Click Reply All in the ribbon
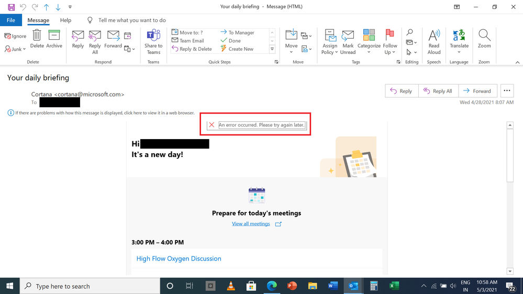 click(95, 42)
